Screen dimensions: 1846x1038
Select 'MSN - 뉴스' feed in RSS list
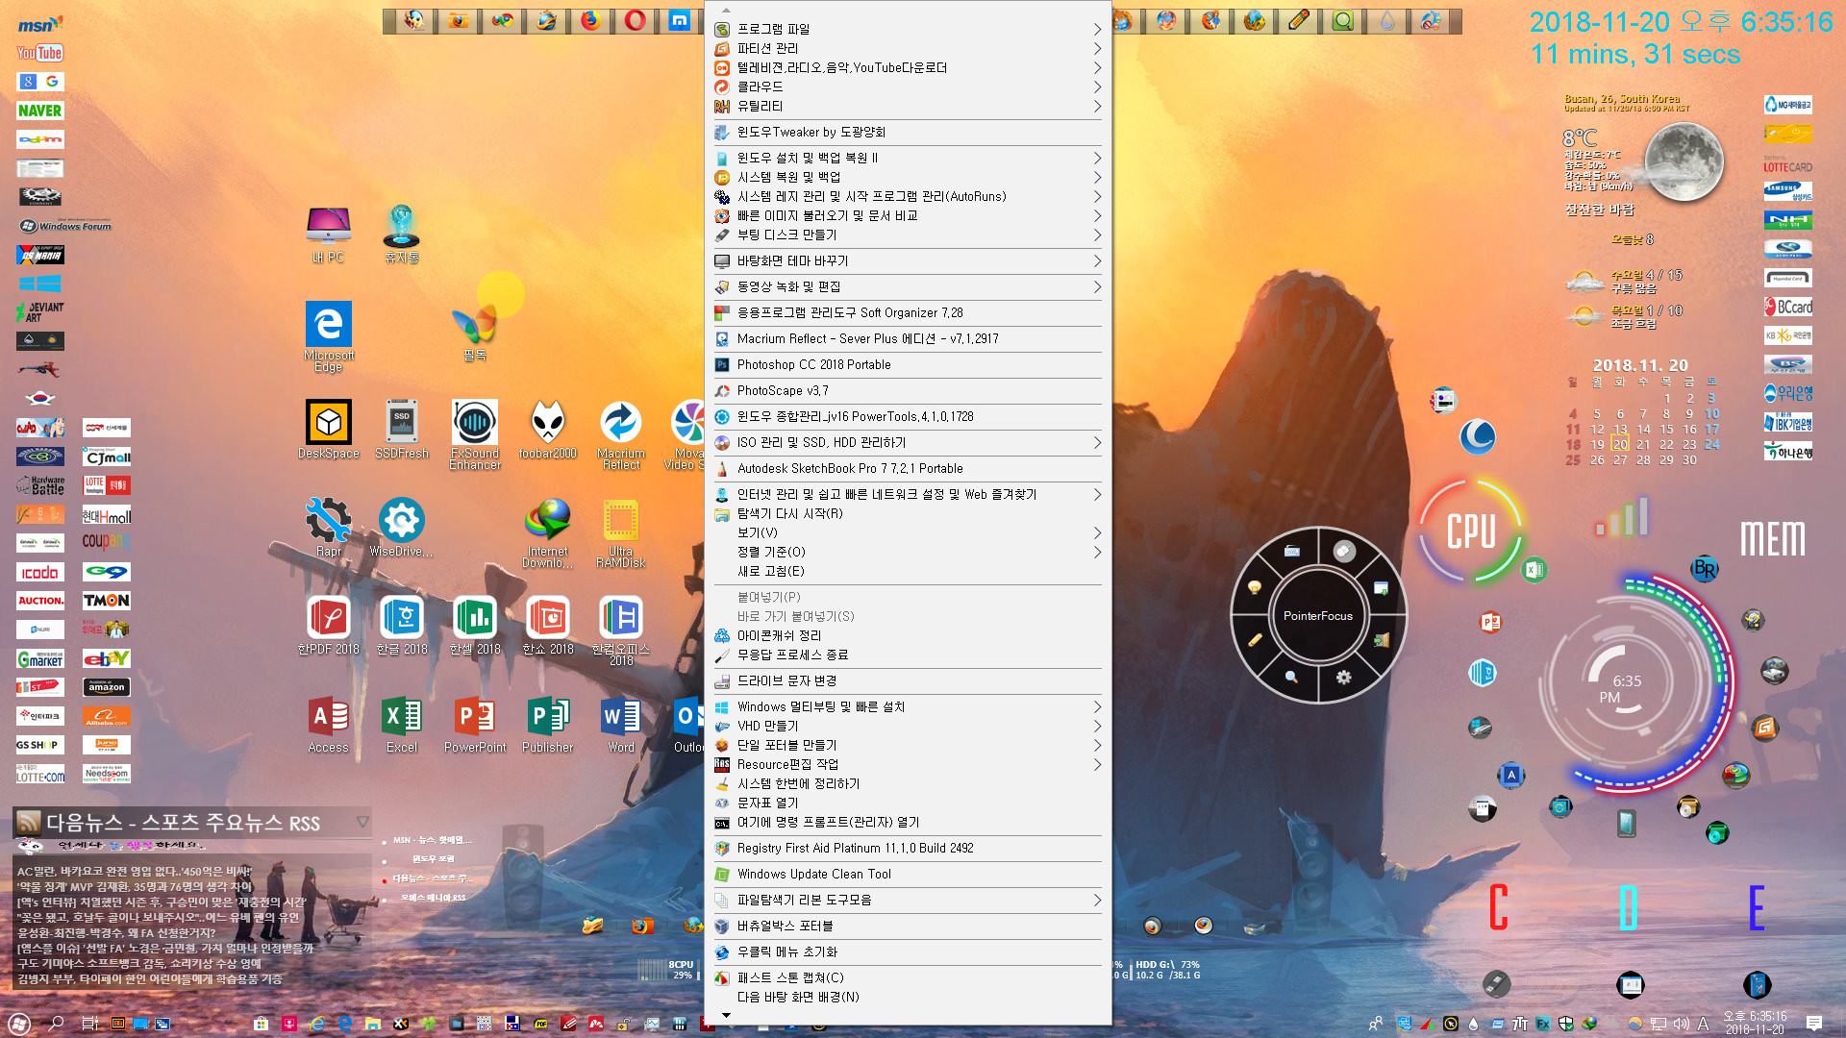(x=432, y=840)
